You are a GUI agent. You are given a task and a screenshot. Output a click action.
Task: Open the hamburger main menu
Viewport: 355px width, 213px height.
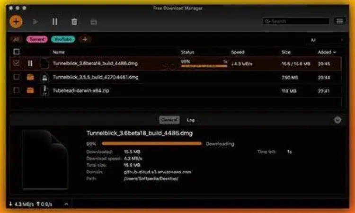coord(339,21)
